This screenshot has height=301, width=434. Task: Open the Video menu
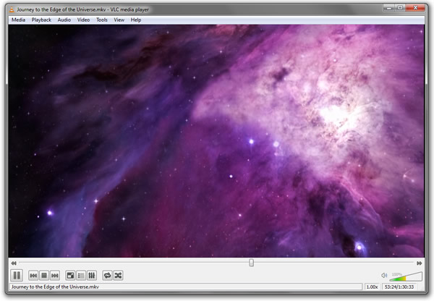[x=83, y=20]
